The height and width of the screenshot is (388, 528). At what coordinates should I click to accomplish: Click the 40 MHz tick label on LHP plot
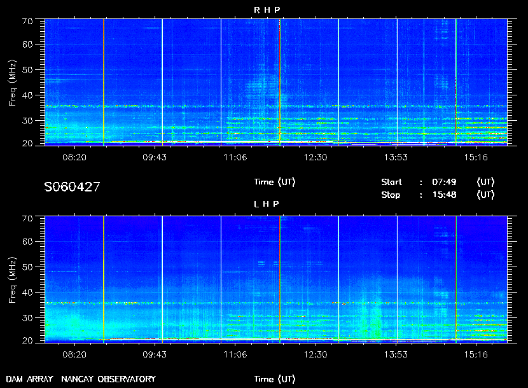(x=27, y=293)
